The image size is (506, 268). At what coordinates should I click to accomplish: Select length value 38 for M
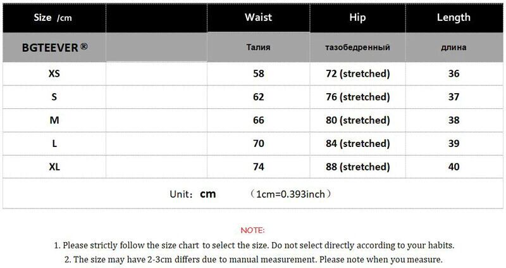[x=454, y=120]
